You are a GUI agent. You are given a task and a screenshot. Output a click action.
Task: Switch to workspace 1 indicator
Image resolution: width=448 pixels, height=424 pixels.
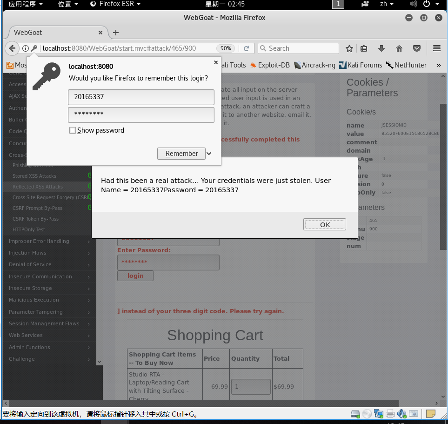pos(338,4)
